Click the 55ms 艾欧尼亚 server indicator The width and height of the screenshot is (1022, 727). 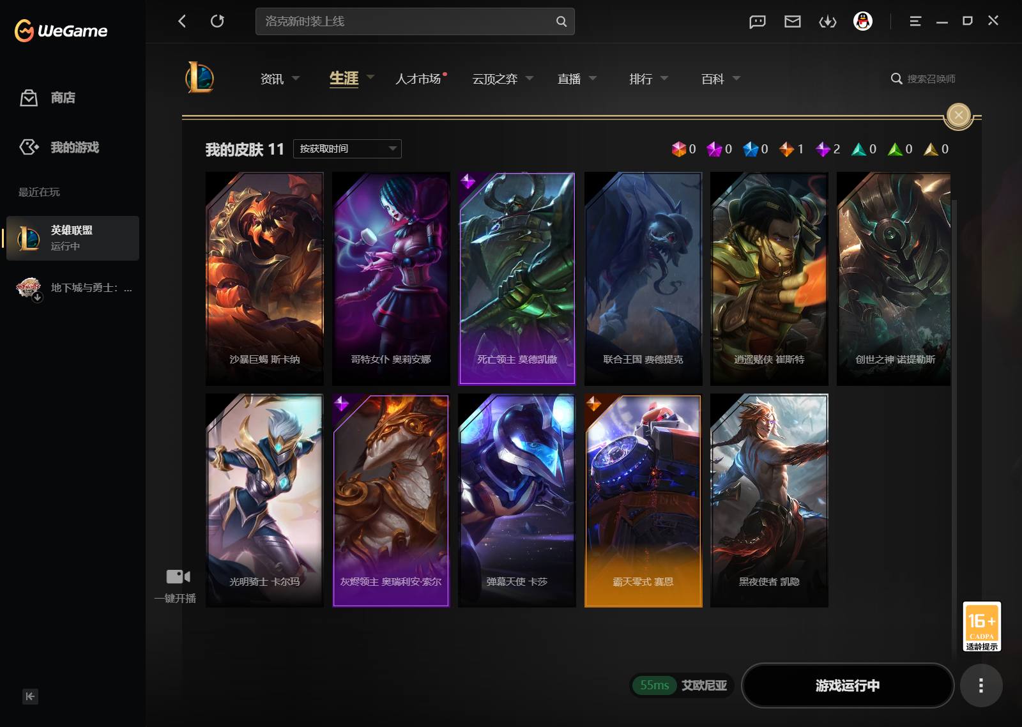click(682, 685)
